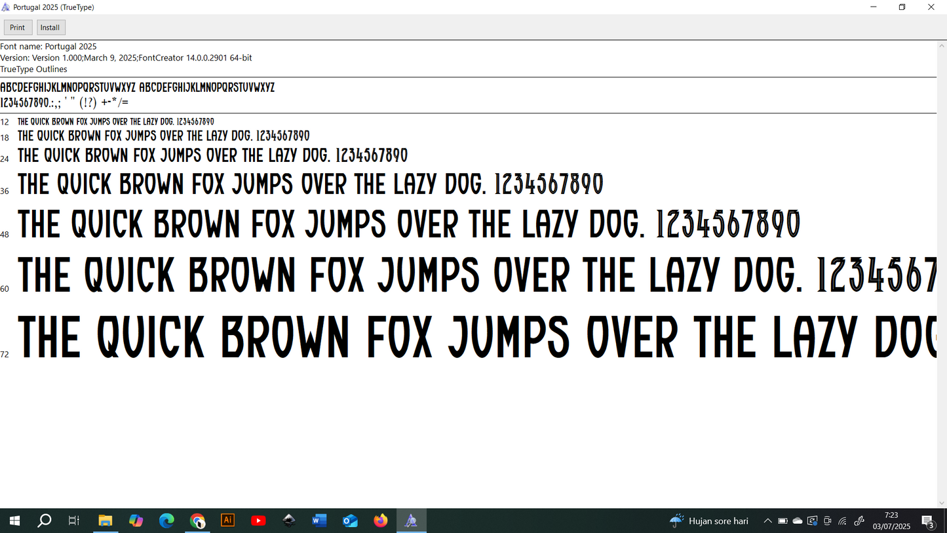The height and width of the screenshot is (533, 947).
Task: Open Microsoft Copilot from taskbar
Action: [x=136, y=521]
